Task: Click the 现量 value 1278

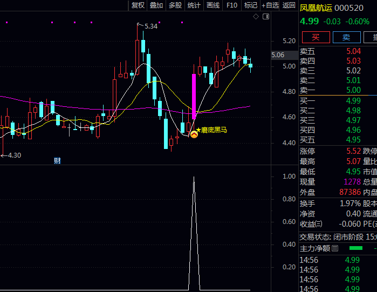Action: click(x=352, y=182)
